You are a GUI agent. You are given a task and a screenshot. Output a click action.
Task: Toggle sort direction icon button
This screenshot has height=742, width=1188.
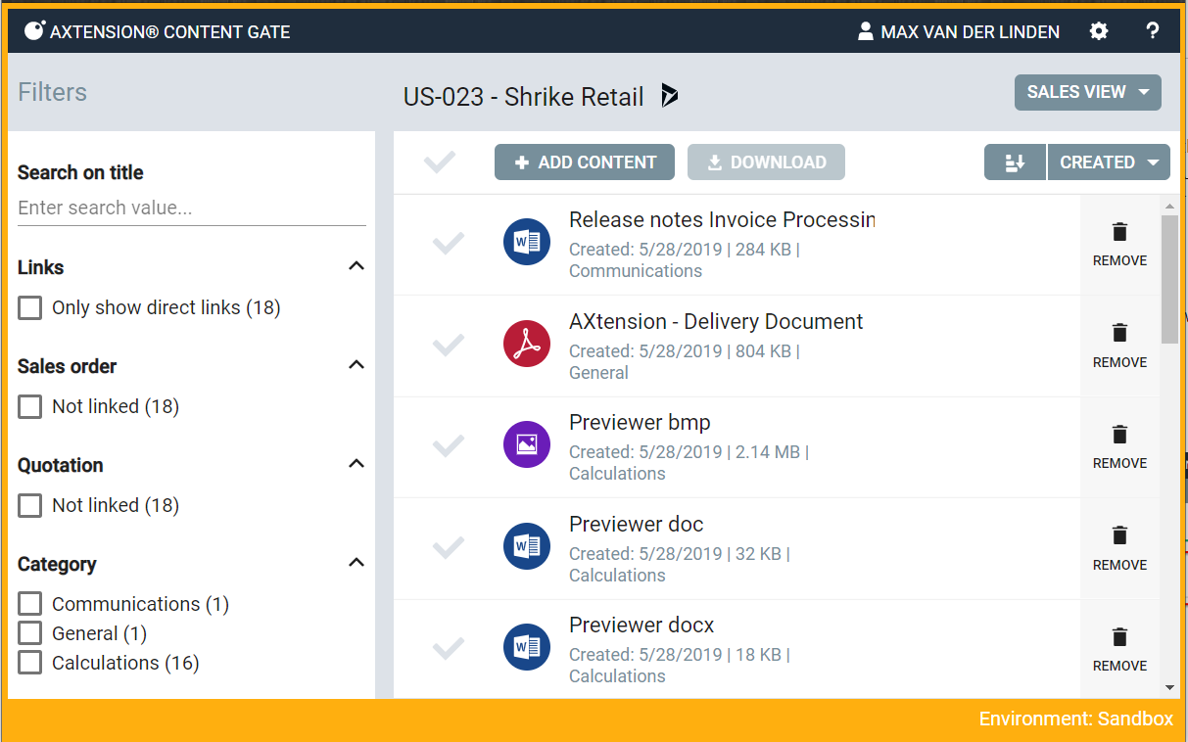(x=1015, y=162)
